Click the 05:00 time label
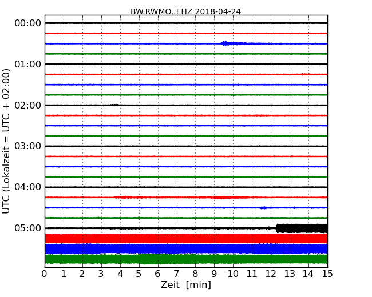 click(28, 228)
